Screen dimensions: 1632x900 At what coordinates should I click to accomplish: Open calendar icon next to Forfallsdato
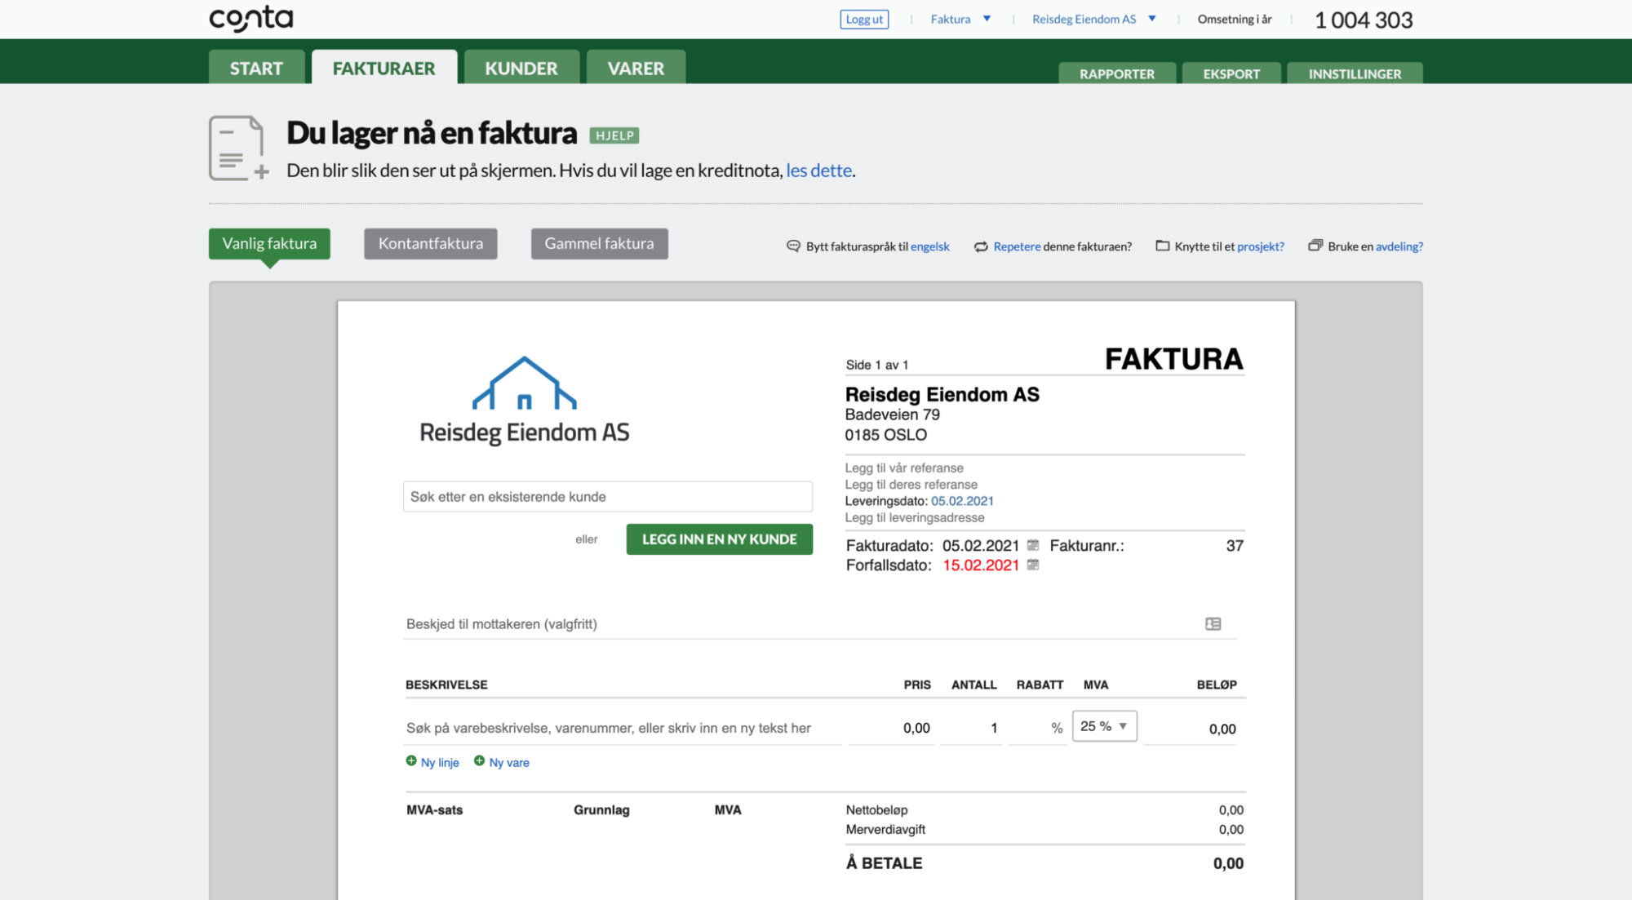click(x=1033, y=565)
